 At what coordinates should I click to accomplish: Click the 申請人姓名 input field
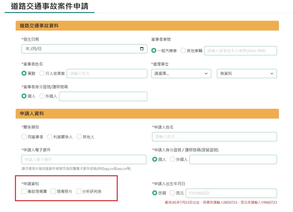coord(214,137)
